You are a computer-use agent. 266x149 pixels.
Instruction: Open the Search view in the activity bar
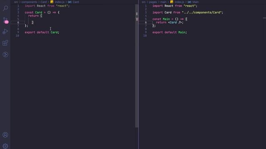click(5, 8)
